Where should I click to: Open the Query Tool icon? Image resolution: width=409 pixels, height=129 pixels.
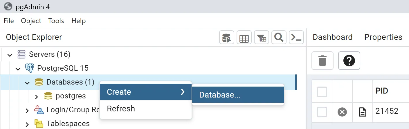pyautogui.click(x=226, y=38)
